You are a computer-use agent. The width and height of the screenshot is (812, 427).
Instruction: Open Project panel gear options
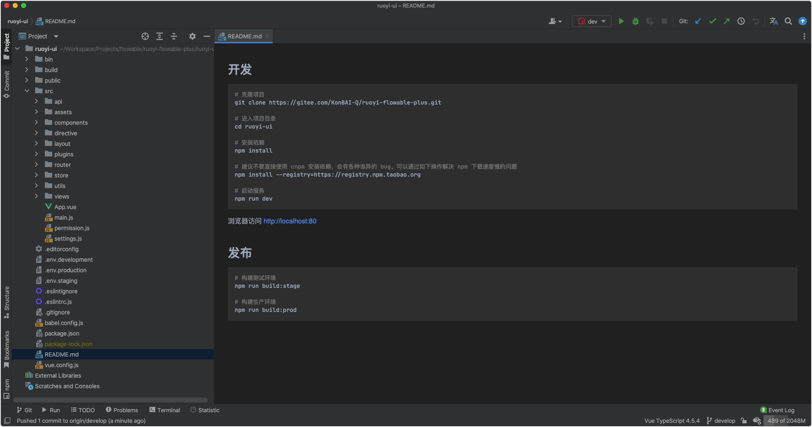[x=192, y=36]
